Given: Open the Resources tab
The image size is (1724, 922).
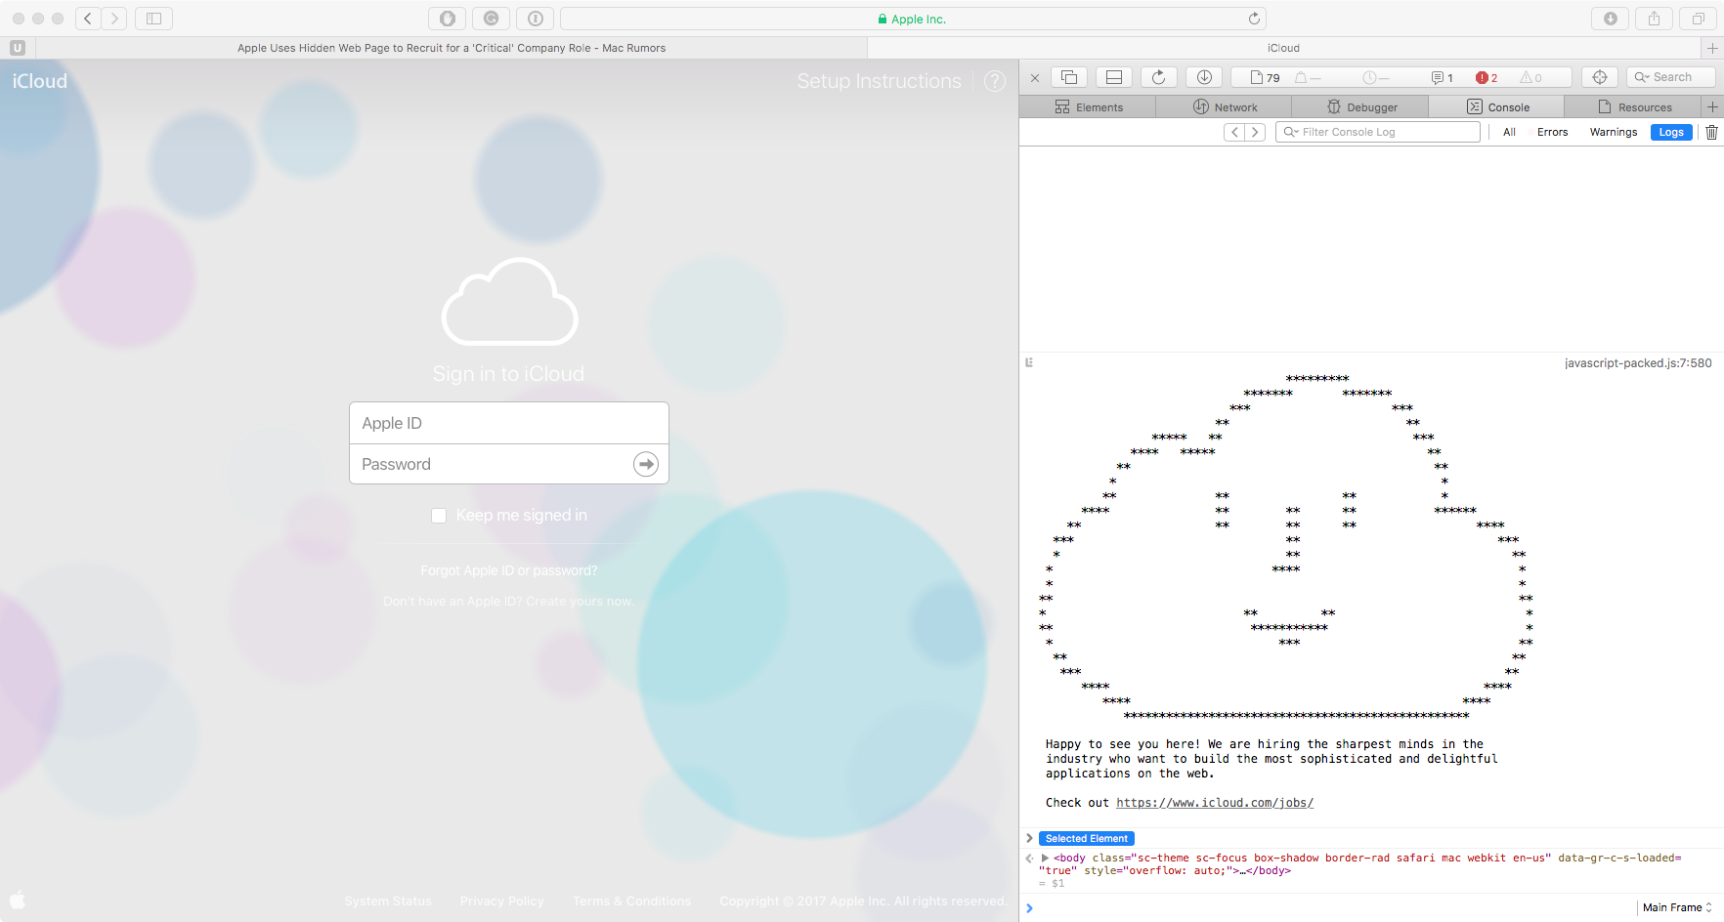Looking at the screenshot, I should click(1634, 107).
